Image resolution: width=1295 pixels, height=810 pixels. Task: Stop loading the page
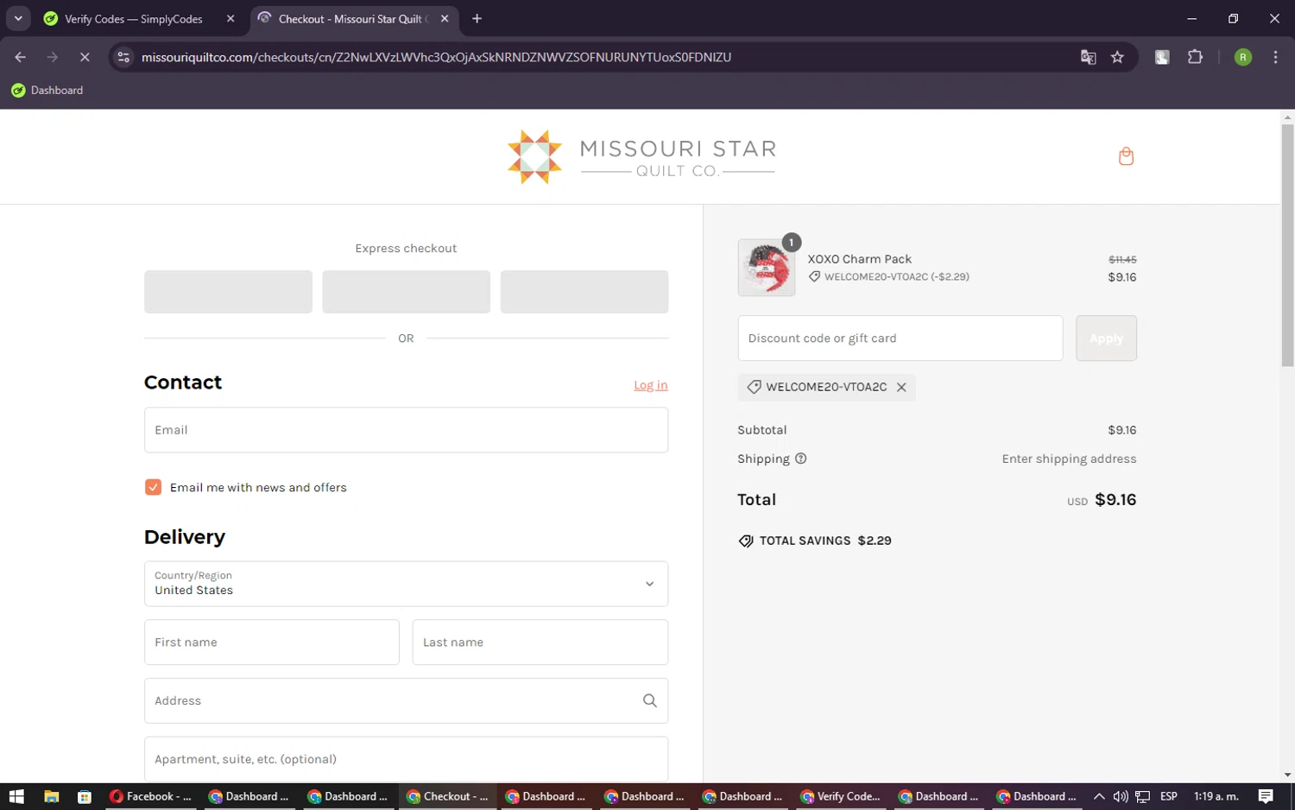point(85,57)
